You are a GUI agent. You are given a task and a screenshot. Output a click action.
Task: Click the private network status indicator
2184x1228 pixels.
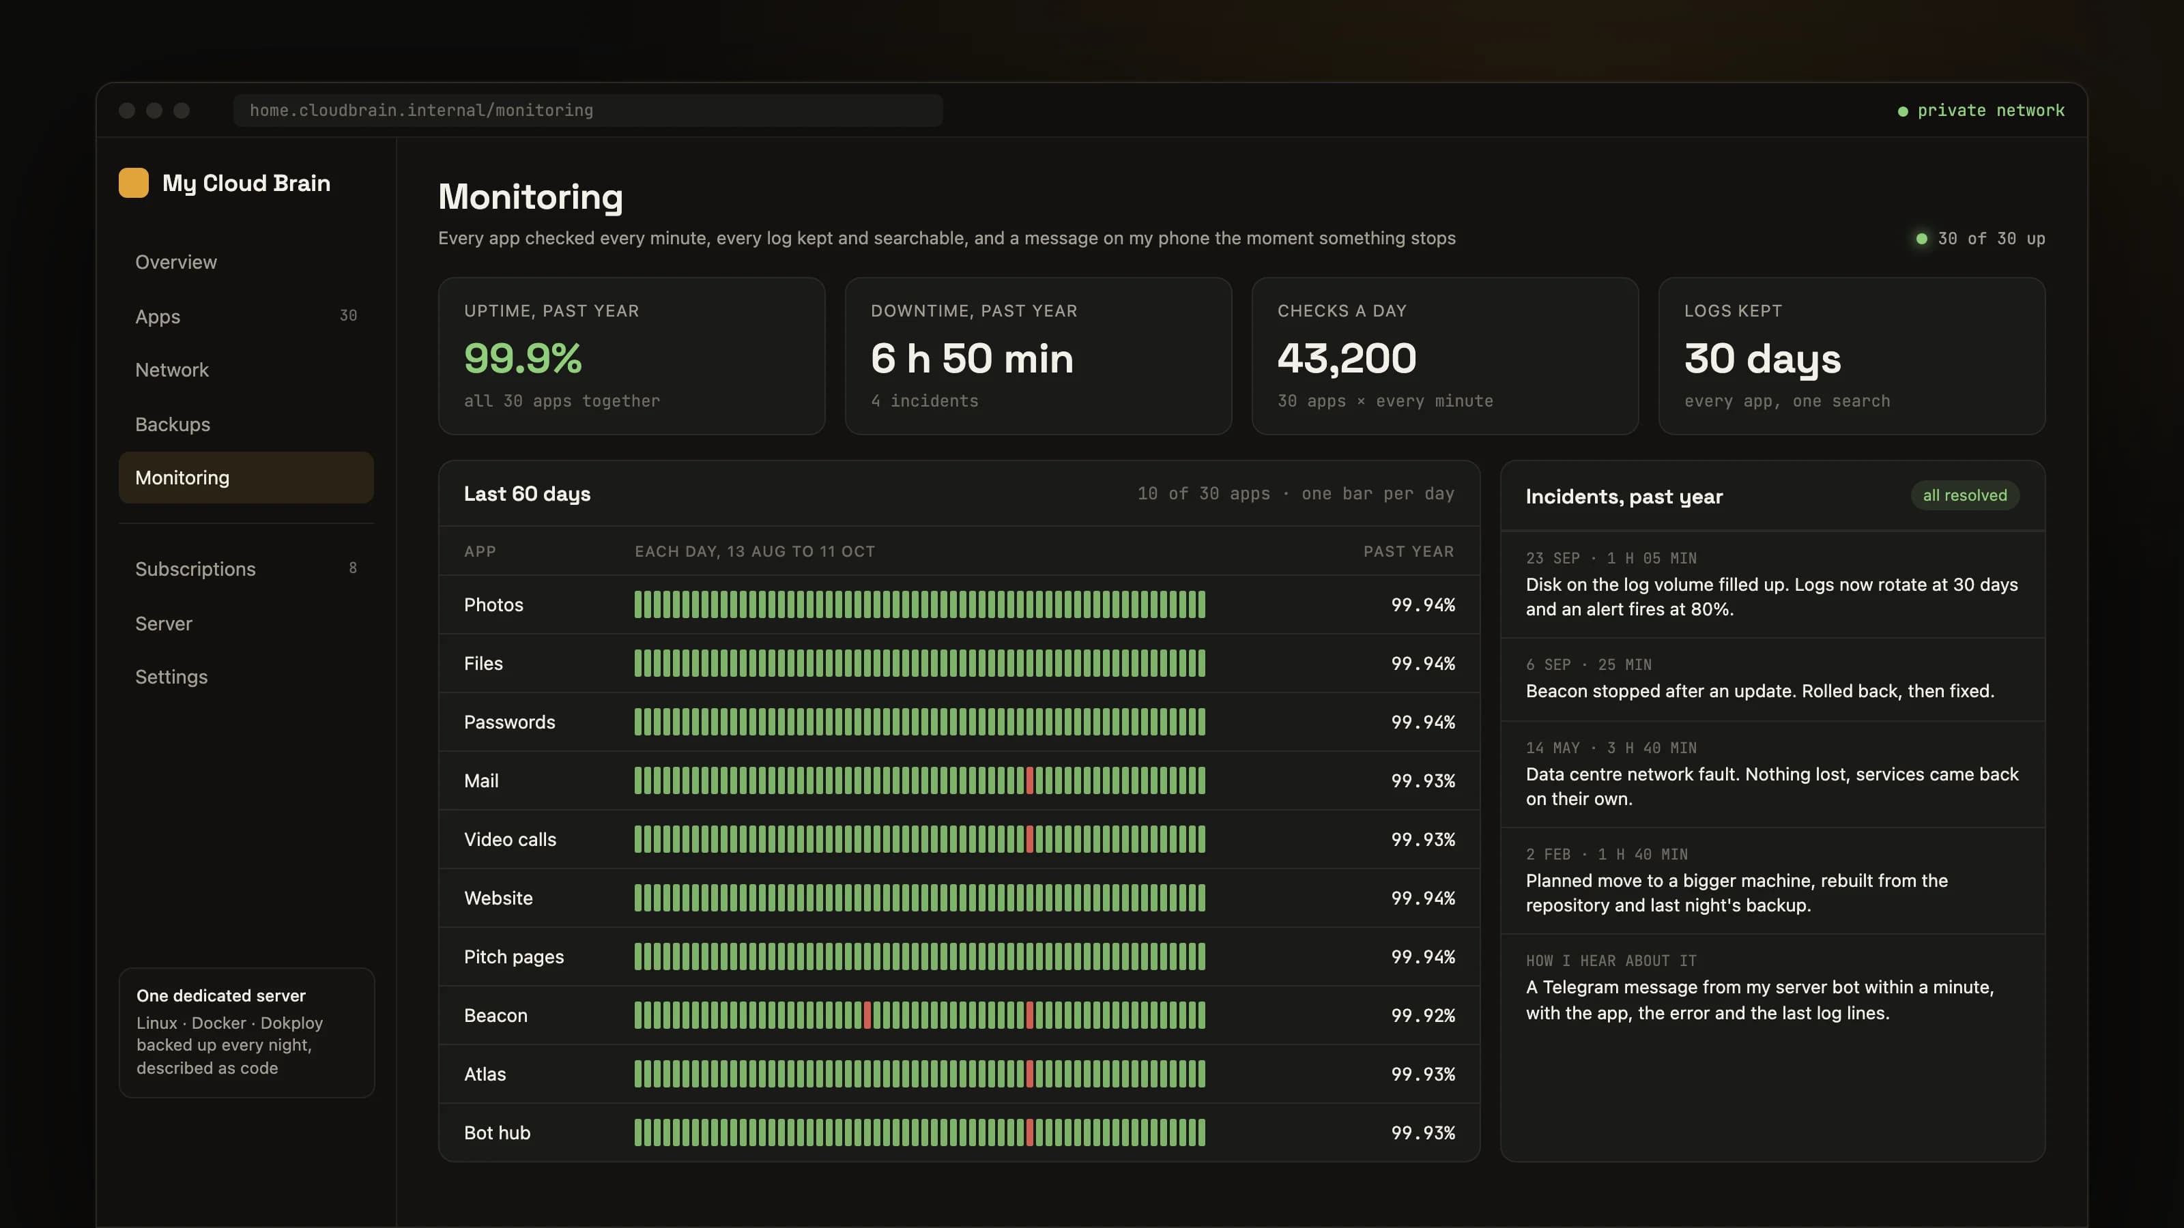[x=1981, y=110]
